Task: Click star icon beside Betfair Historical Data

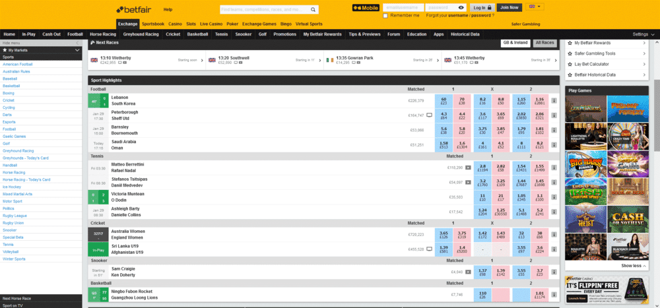Action: pyautogui.click(x=570, y=75)
